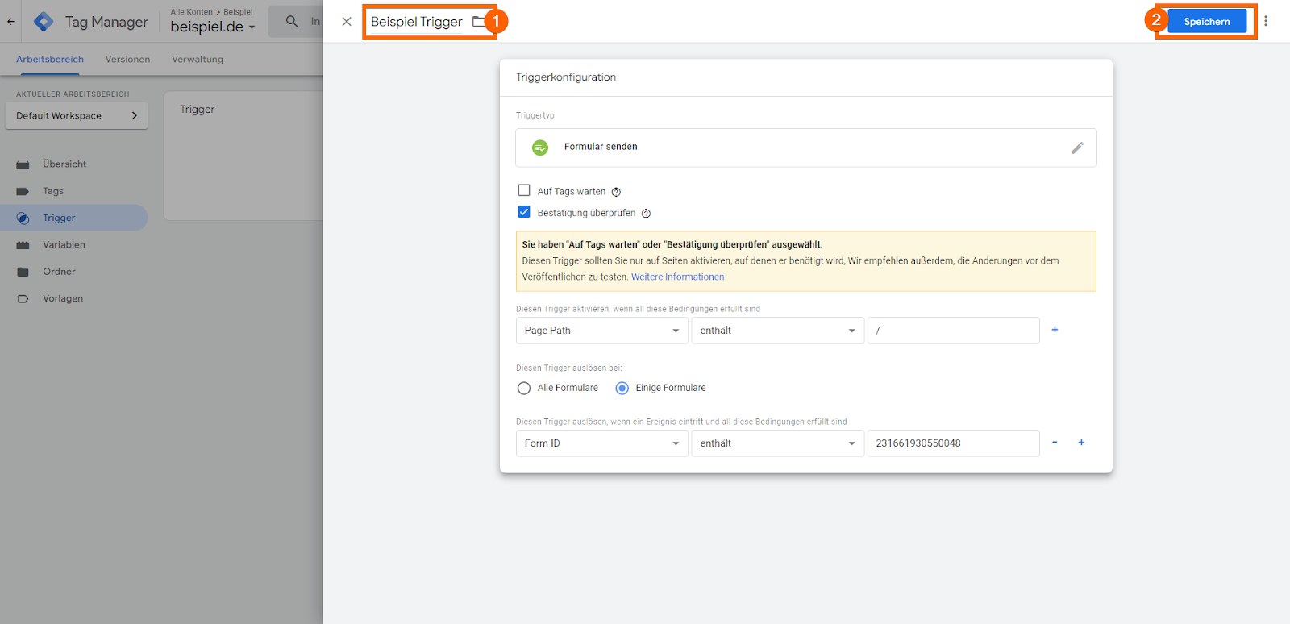Select the Alle Formulare radio option
Viewport: 1290px width, 624px height.
coord(524,388)
